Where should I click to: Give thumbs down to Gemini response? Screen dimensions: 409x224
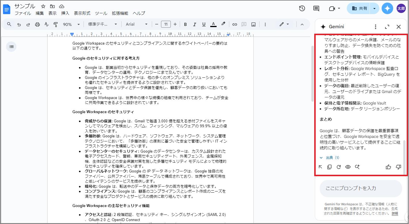pos(399,167)
